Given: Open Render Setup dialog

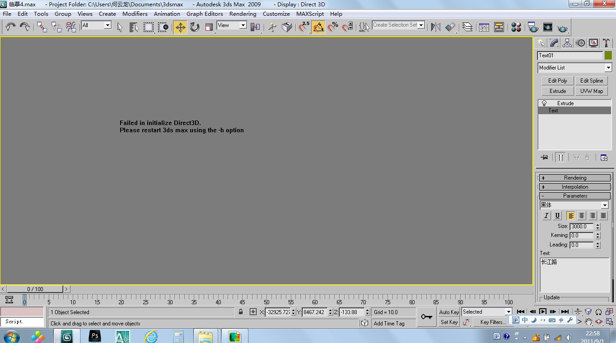Looking at the screenshot, I should [533, 27].
